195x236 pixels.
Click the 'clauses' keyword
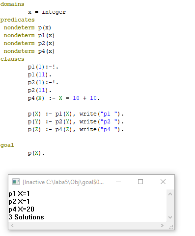[12, 59]
